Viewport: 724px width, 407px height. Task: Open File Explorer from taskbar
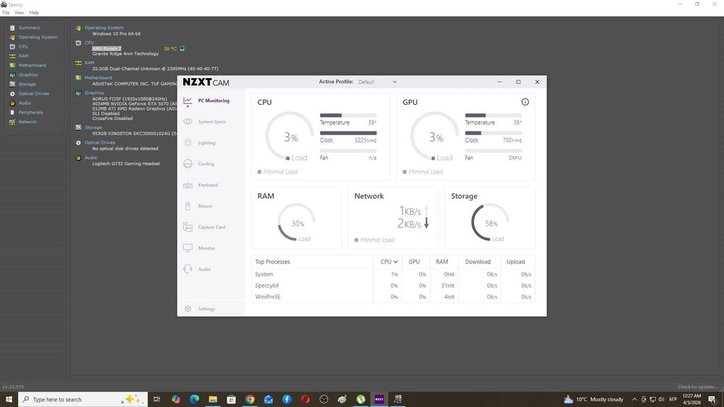point(213,399)
